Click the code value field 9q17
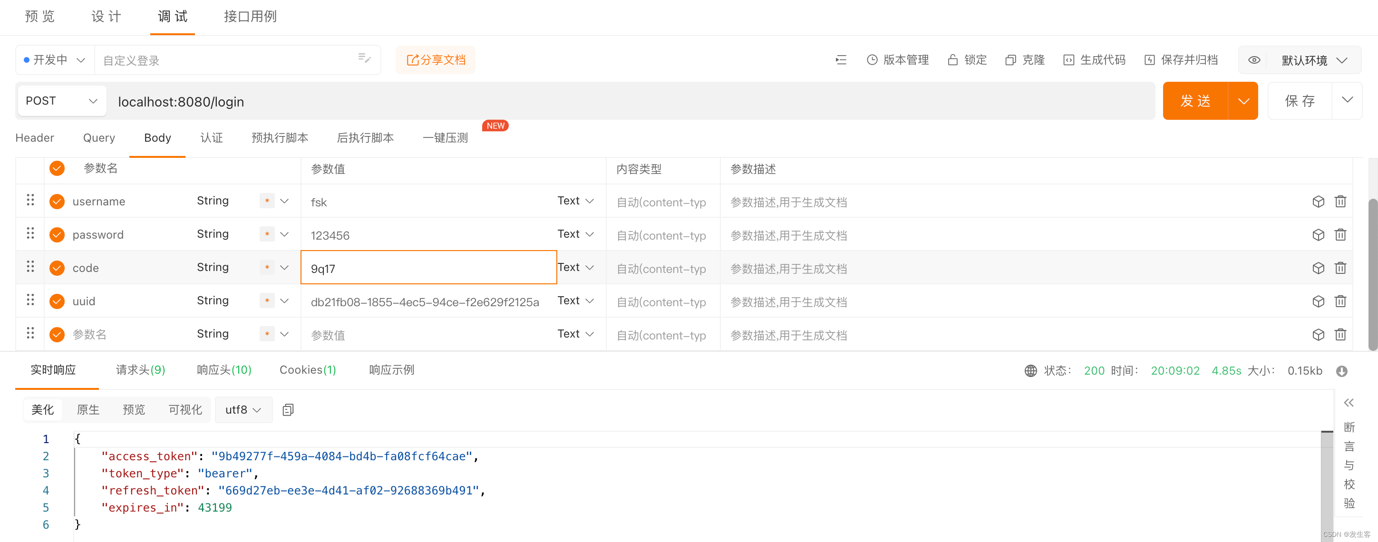The width and height of the screenshot is (1378, 542). [x=428, y=268]
